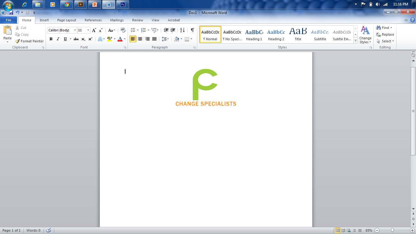Screen dimensions: 416x234
Task: Expand the Change Case menu
Action: pos(112,30)
